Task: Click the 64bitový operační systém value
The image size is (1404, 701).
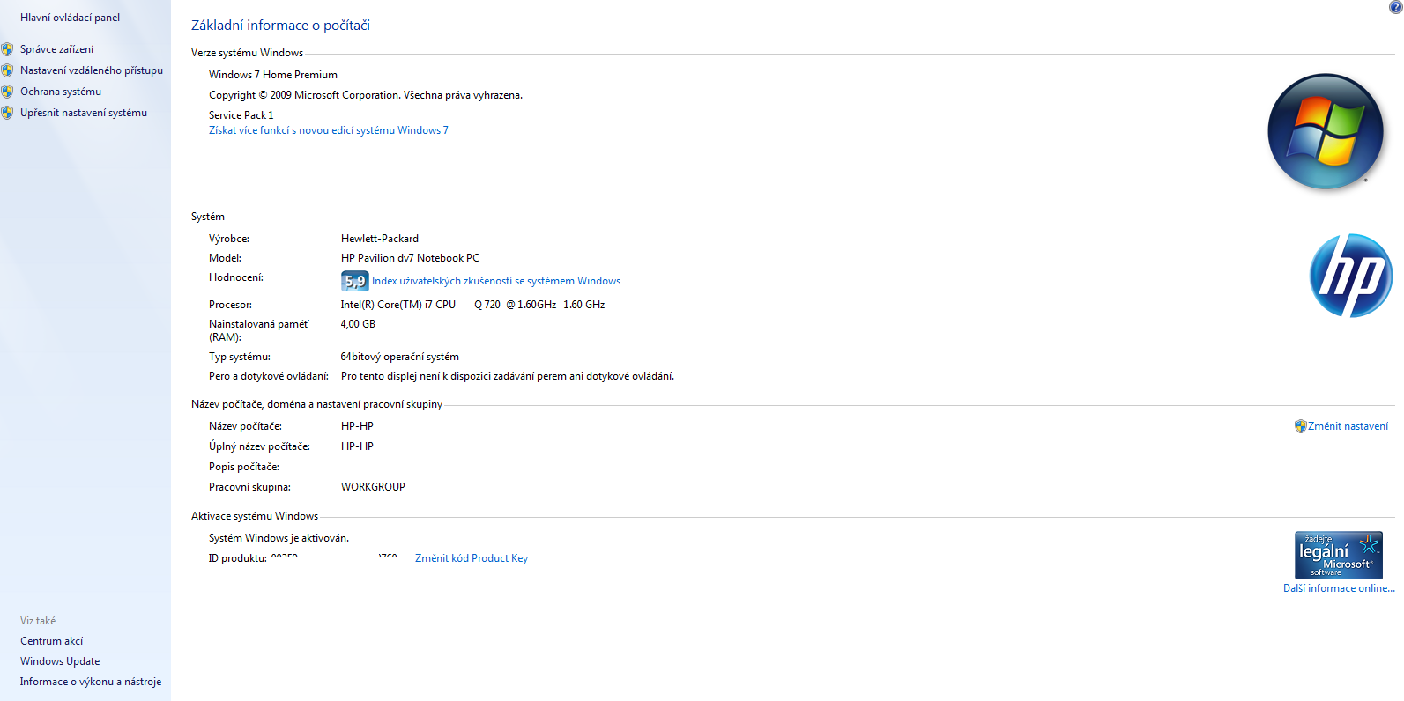Action: click(x=400, y=357)
